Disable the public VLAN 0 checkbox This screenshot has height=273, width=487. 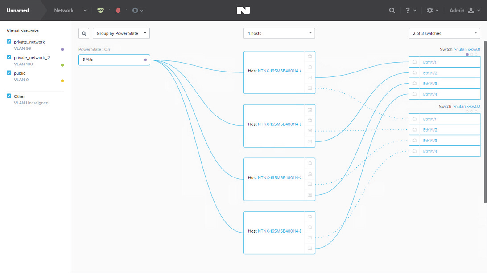(x=9, y=73)
